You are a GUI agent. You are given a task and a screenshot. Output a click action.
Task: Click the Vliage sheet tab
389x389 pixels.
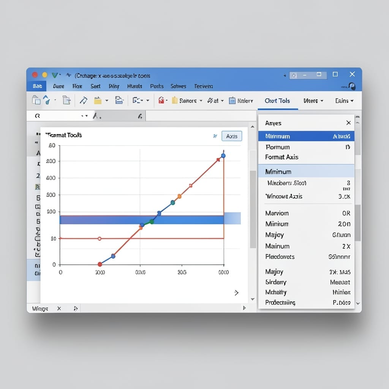40,308
